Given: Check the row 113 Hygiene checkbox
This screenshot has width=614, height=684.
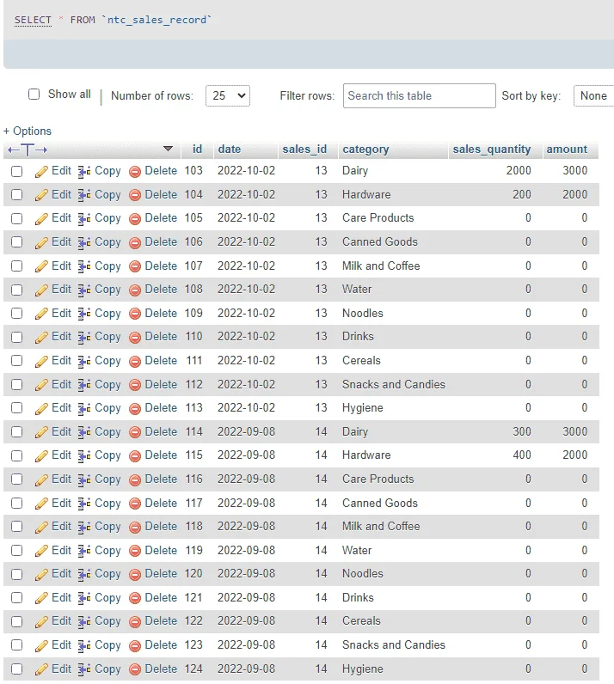Looking at the screenshot, I should pos(16,408).
